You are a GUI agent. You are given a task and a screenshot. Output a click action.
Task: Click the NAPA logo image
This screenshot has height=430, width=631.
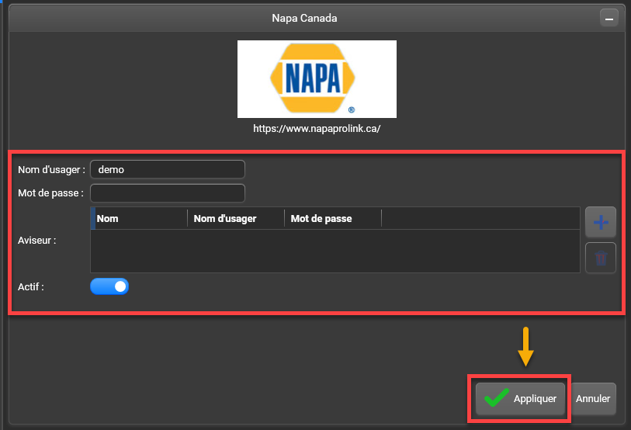click(317, 79)
